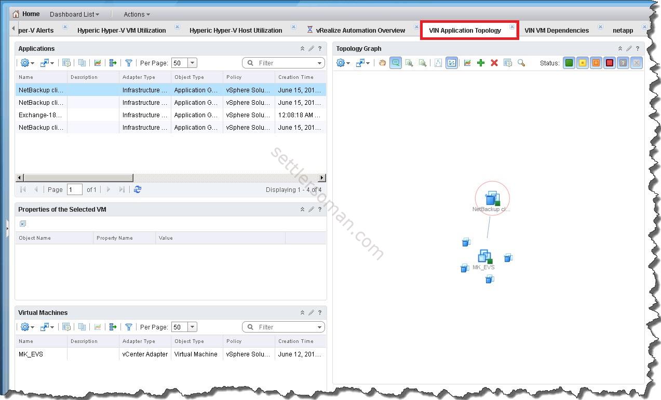Click the Home button
The height and width of the screenshot is (400, 661).
(26, 14)
